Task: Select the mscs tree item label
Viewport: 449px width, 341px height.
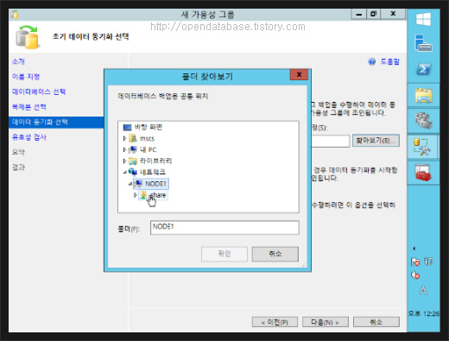Action: click(147, 139)
